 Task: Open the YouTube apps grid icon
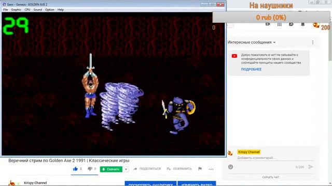pyautogui.click(x=280, y=24)
